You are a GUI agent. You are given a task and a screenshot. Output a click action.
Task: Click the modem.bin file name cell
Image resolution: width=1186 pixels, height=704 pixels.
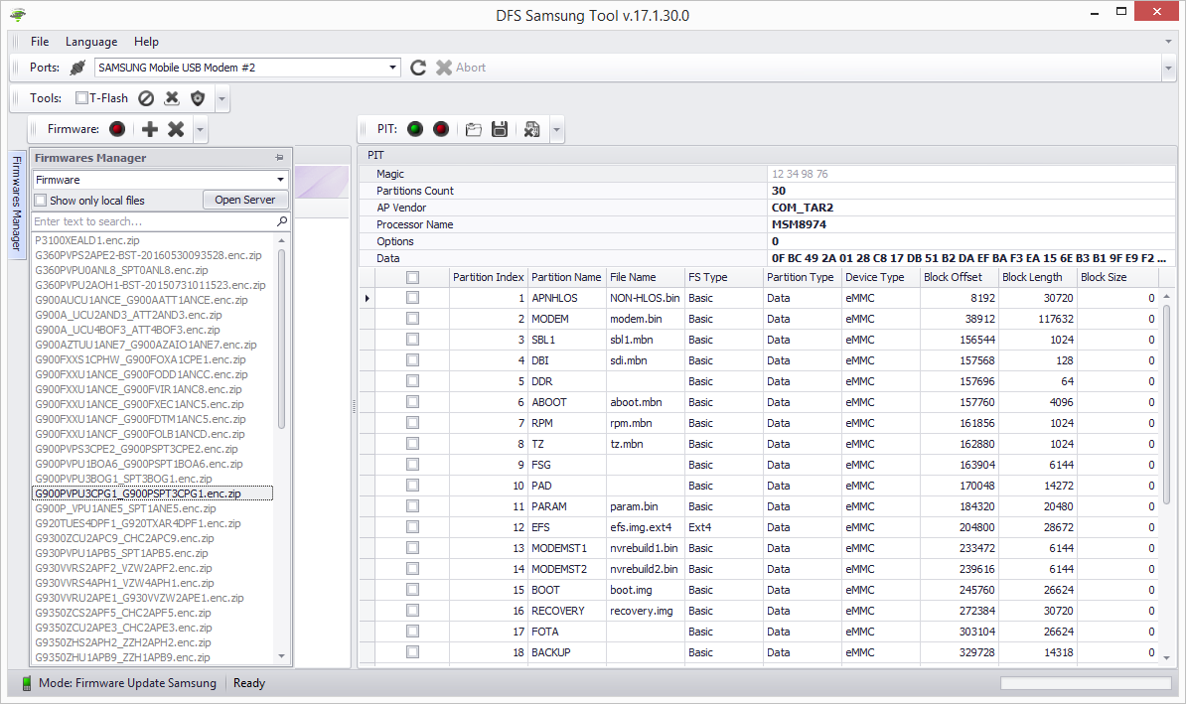pos(646,319)
